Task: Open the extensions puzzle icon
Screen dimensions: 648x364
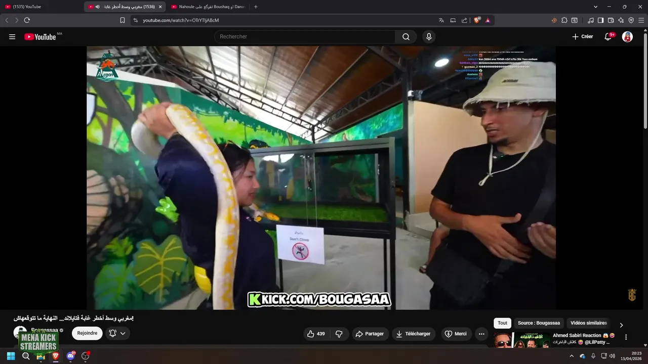Action: [x=564, y=20]
